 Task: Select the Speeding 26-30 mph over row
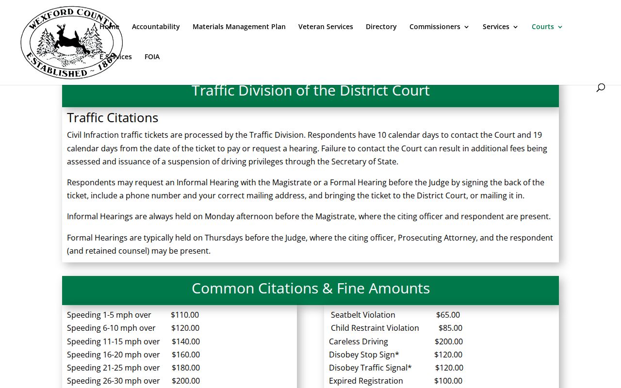coord(133,381)
